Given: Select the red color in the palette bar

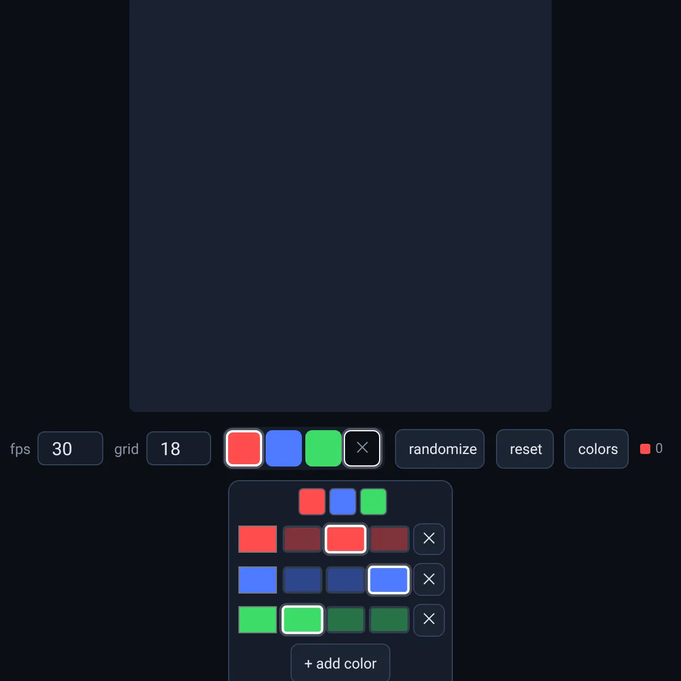Looking at the screenshot, I should 244,448.
